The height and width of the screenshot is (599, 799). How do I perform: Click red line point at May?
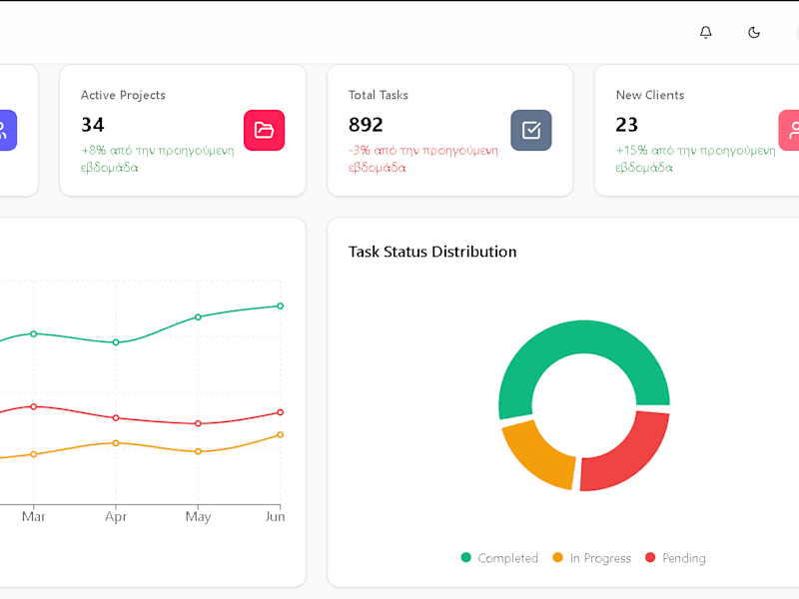[198, 423]
